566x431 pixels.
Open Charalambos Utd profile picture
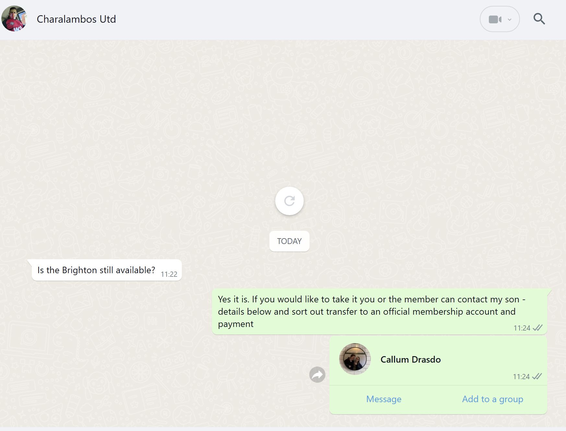tap(14, 19)
